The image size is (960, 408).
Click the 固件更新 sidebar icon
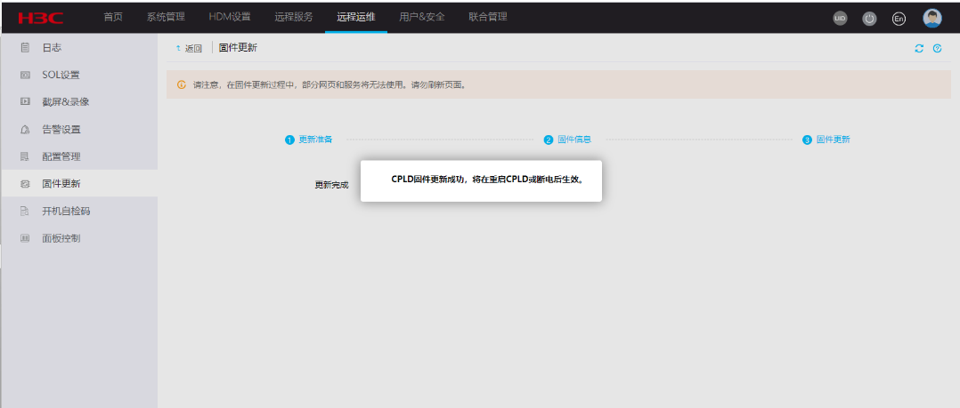(x=25, y=184)
